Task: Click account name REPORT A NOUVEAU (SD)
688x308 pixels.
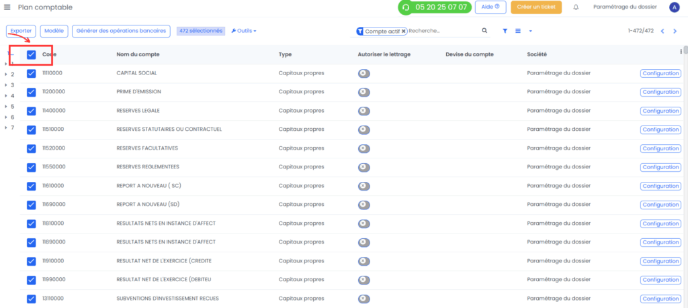Action: click(148, 204)
